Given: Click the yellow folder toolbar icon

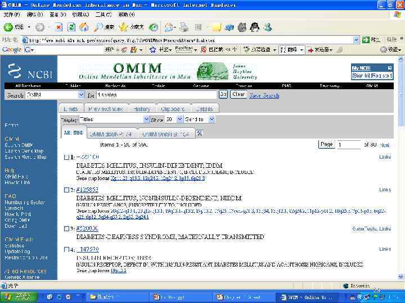Looking at the screenshot, I should click(216, 27).
